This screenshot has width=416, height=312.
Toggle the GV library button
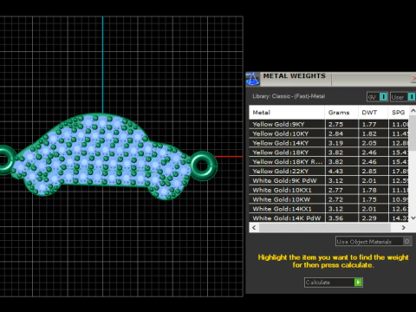click(377, 97)
